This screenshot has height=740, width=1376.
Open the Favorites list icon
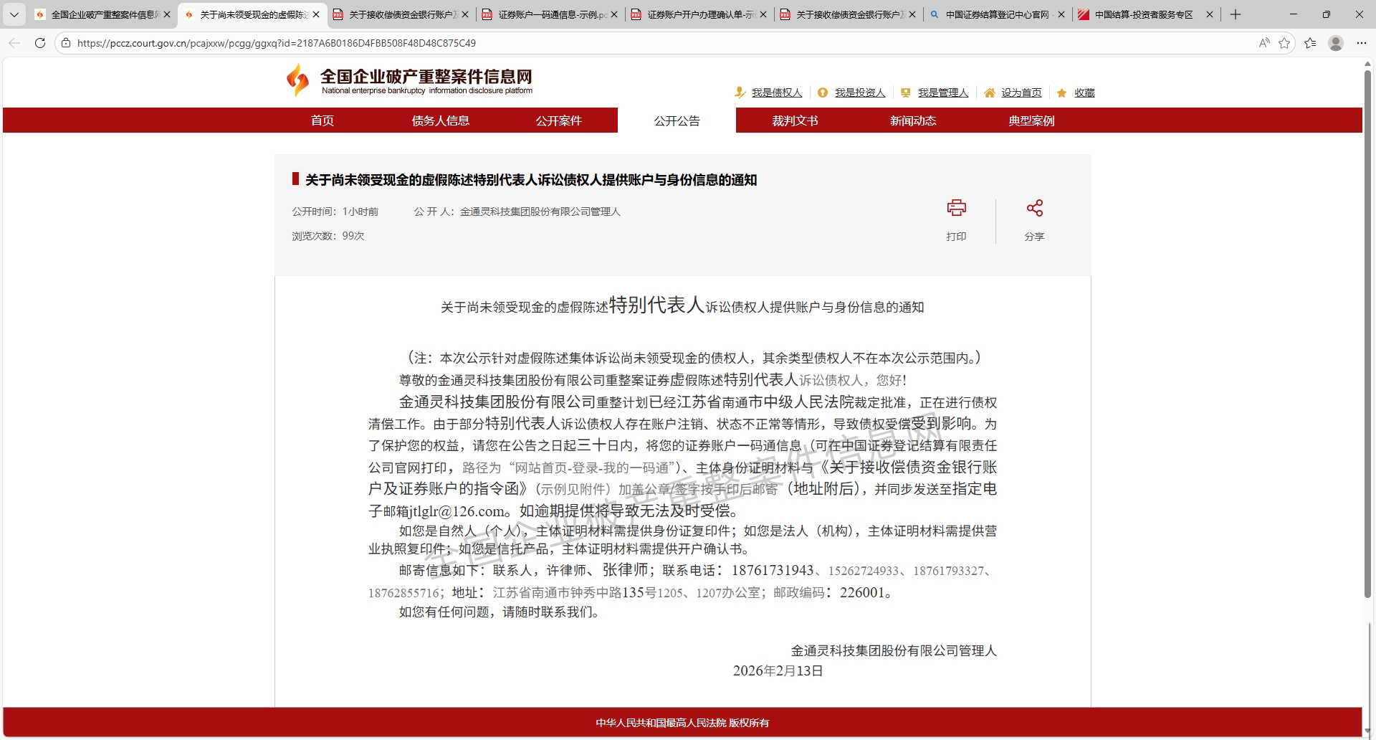1310,43
